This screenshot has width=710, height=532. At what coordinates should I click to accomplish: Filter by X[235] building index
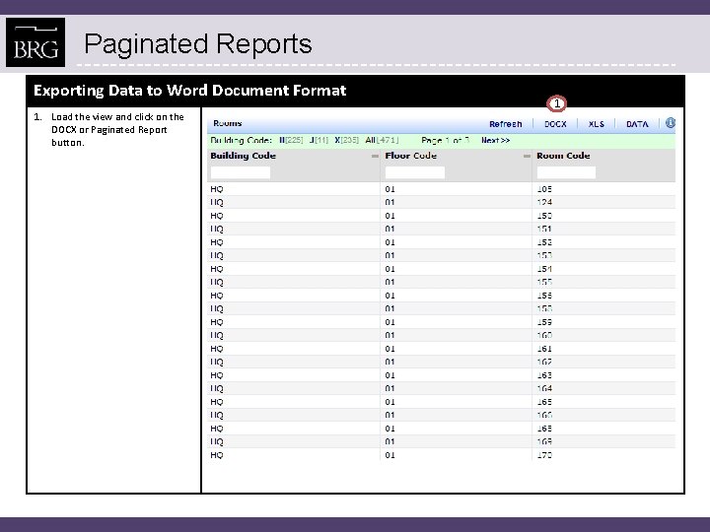(346, 140)
